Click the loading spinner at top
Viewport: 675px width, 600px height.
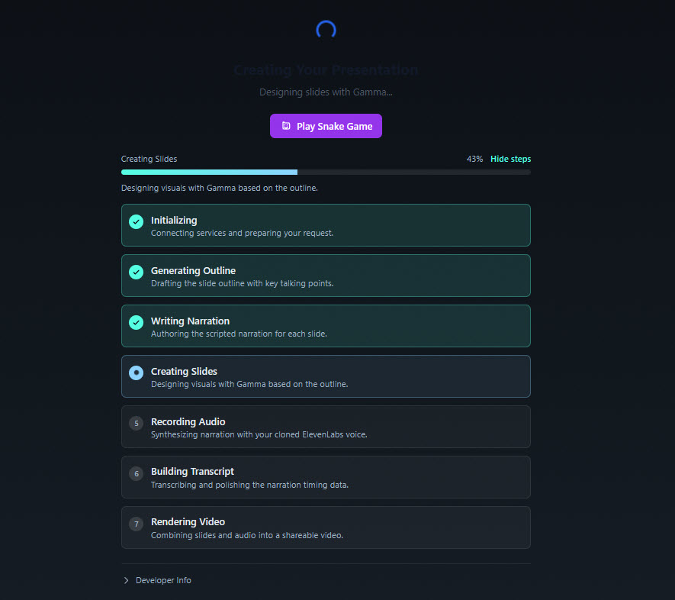[326, 30]
